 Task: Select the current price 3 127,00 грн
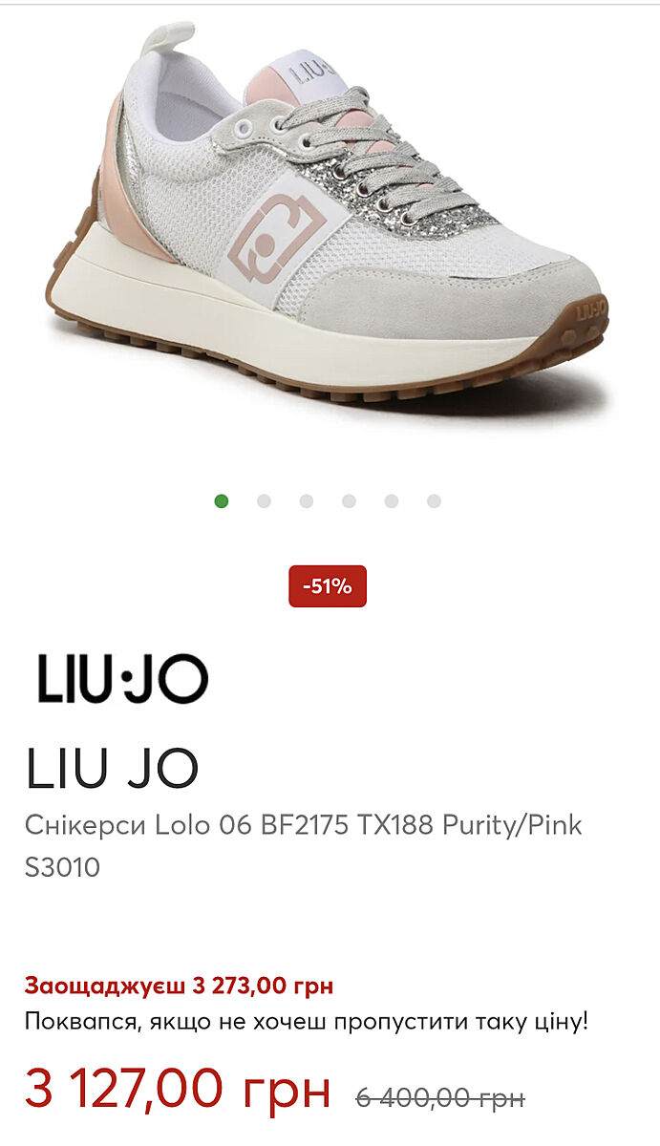[178, 1089]
